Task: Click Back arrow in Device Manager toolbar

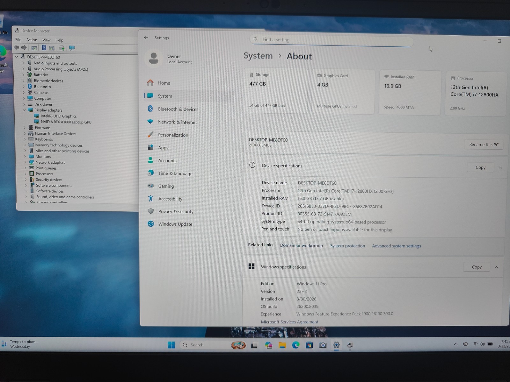Action: (17, 47)
